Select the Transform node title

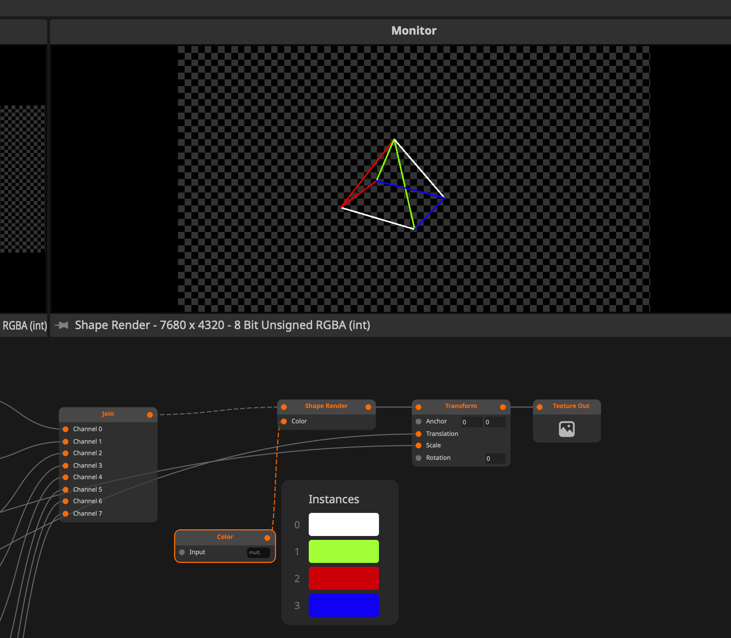(461, 406)
